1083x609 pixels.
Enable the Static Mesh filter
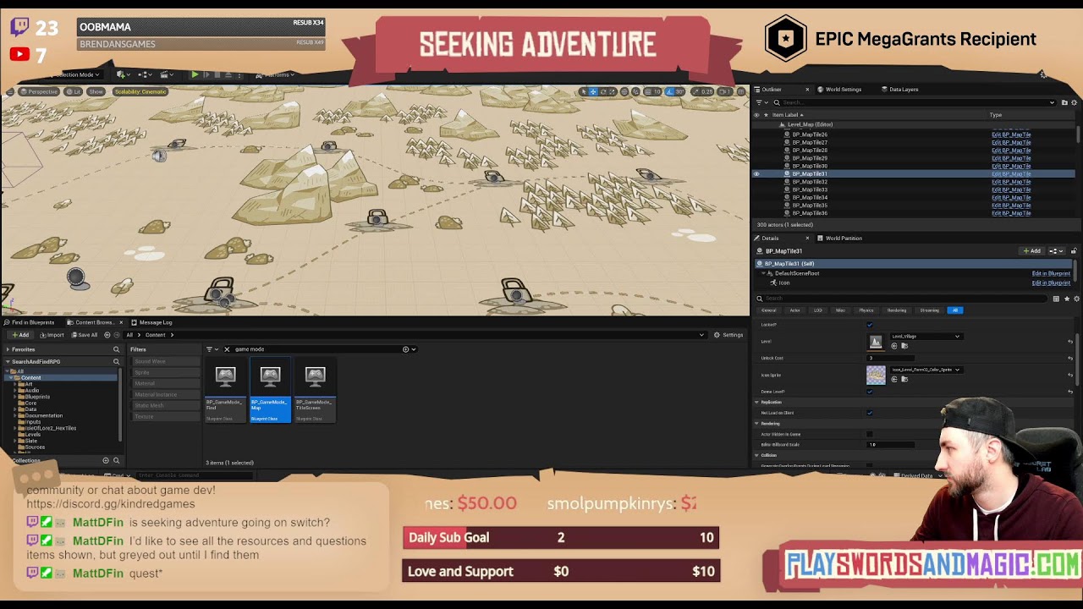point(166,405)
